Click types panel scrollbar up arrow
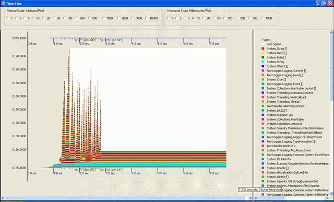Viewport: 334px width, 202px height. [x=331, y=32]
